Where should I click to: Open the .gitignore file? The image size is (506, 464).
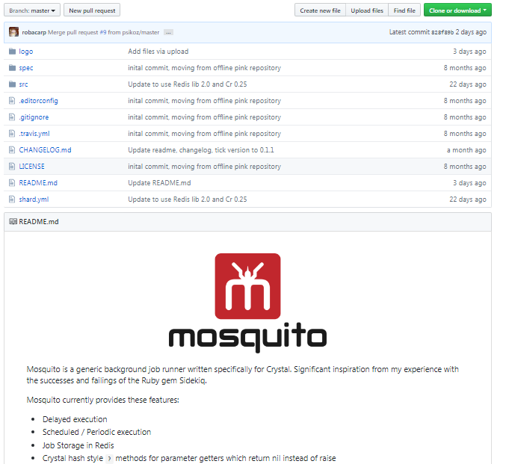34,117
